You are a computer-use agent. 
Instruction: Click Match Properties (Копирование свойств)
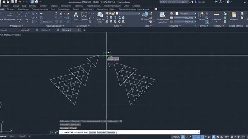[163, 17]
